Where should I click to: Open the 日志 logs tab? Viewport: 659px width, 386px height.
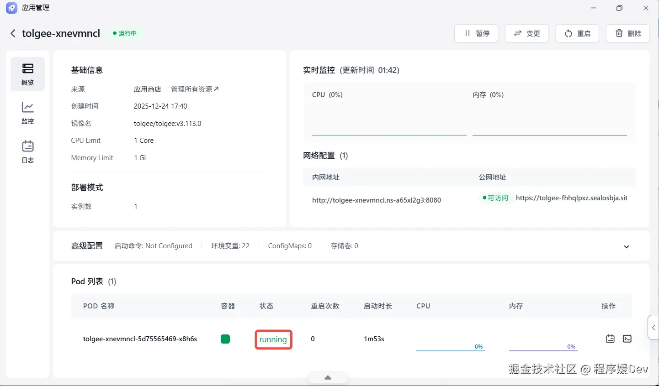pyautogui.click(x=28, y=151)
